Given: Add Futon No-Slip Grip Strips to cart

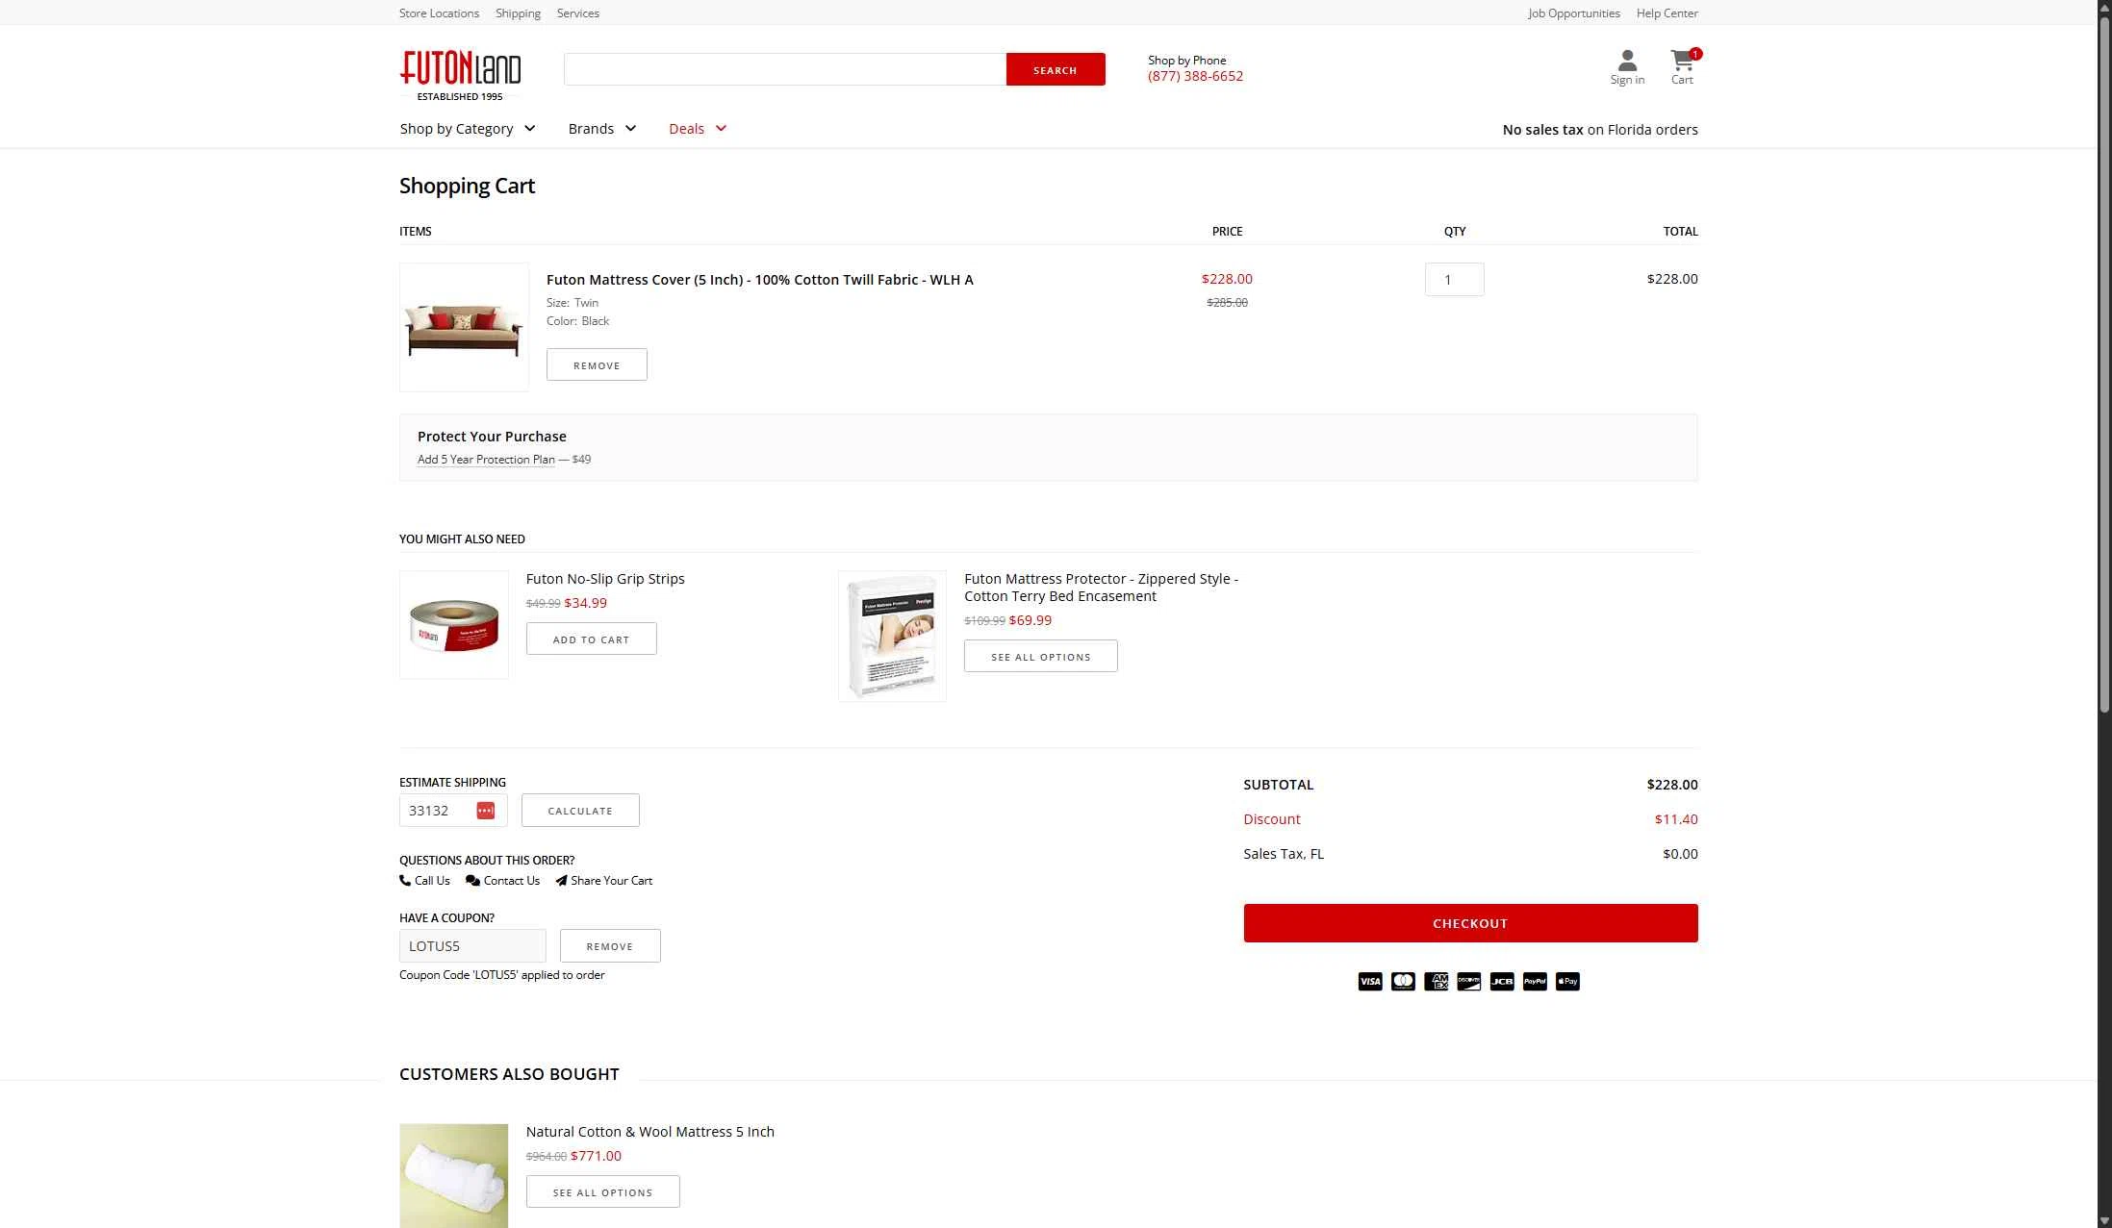Looking at the screenshot, I should [591, 638].
